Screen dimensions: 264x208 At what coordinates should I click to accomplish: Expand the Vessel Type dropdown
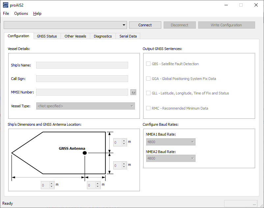(86, 106)
